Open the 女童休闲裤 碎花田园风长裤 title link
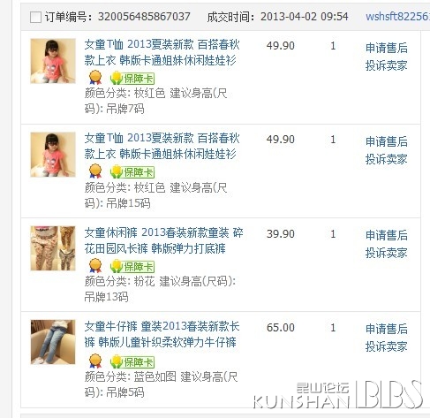The height and width of the screenshot is (418, 430). (x=163, y=240)
